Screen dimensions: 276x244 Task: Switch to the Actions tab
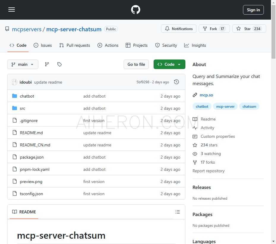(x=108, y=45)
